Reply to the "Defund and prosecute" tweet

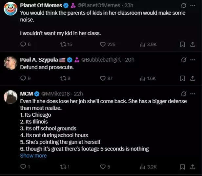(x=23, y=78)
